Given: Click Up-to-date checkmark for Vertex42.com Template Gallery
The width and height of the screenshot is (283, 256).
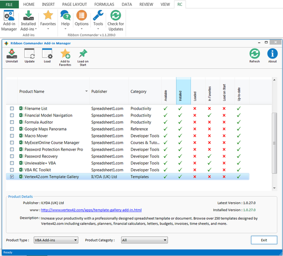Looking at the screenshot, I should (x=239, y=176).
